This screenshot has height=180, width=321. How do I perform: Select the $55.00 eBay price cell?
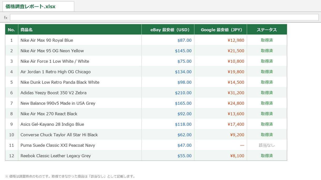tap(168, 156)
